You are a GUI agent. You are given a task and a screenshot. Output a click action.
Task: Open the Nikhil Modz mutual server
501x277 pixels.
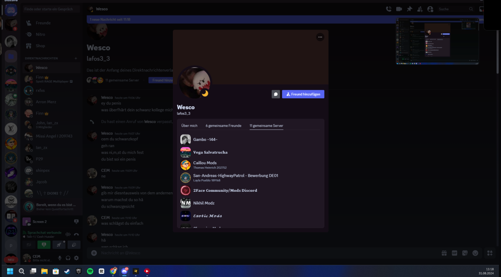[250, 203]
